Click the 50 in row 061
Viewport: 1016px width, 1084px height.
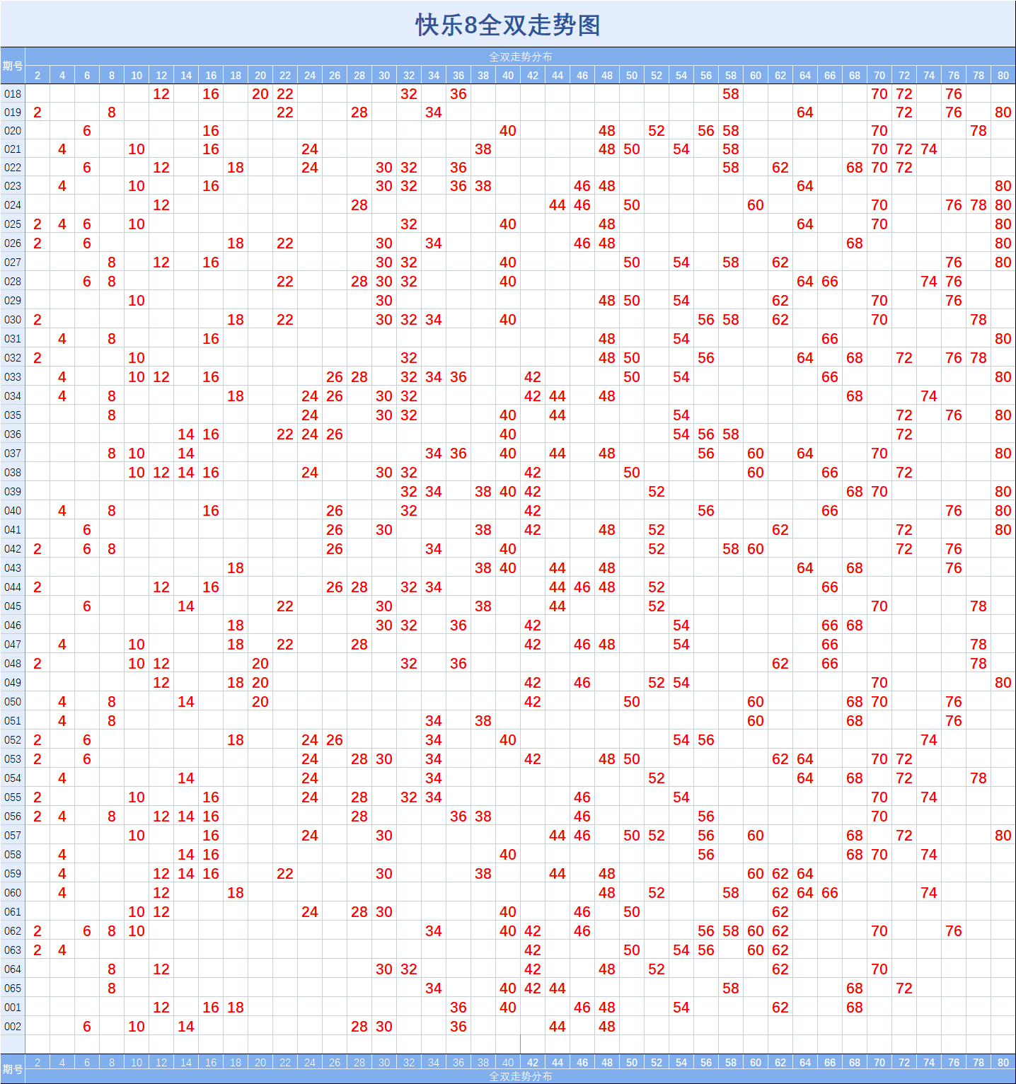click(x=632, y=911)
